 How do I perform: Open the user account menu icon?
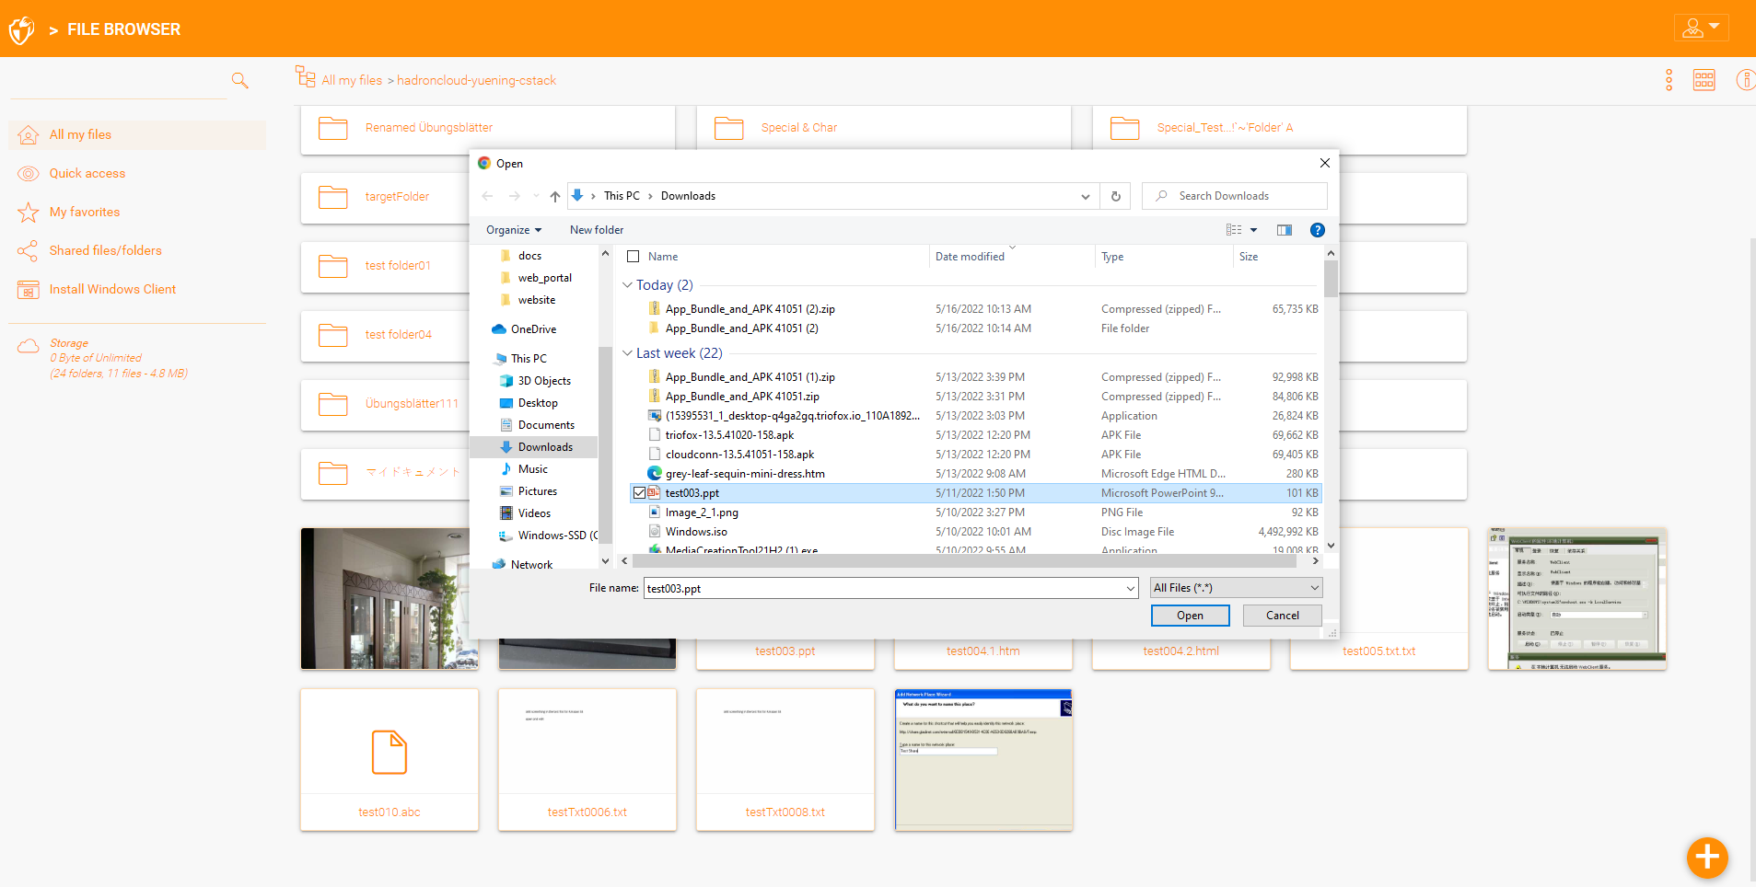tap(1692, 29)
